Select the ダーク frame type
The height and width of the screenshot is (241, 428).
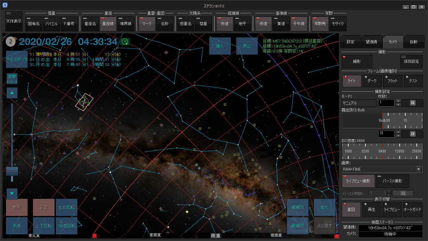372,81
